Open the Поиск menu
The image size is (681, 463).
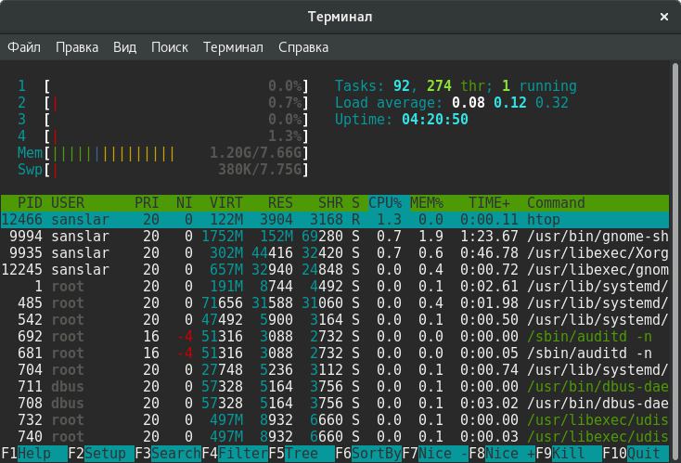coord(169,47)
